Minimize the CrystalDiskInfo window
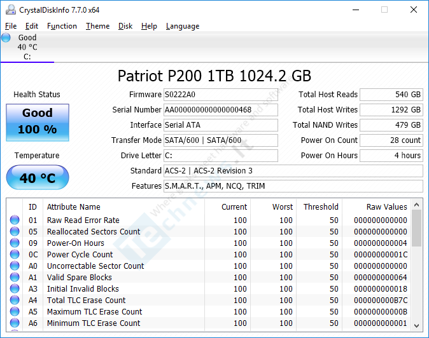Viewport: 429px width, 338px height. pos(356,10)
